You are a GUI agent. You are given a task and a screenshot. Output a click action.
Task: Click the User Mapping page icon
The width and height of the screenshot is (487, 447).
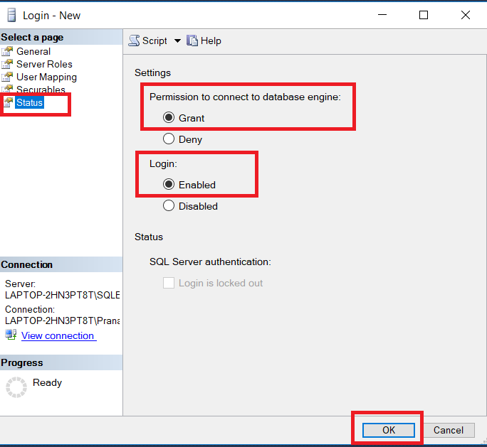pos(7,77)
